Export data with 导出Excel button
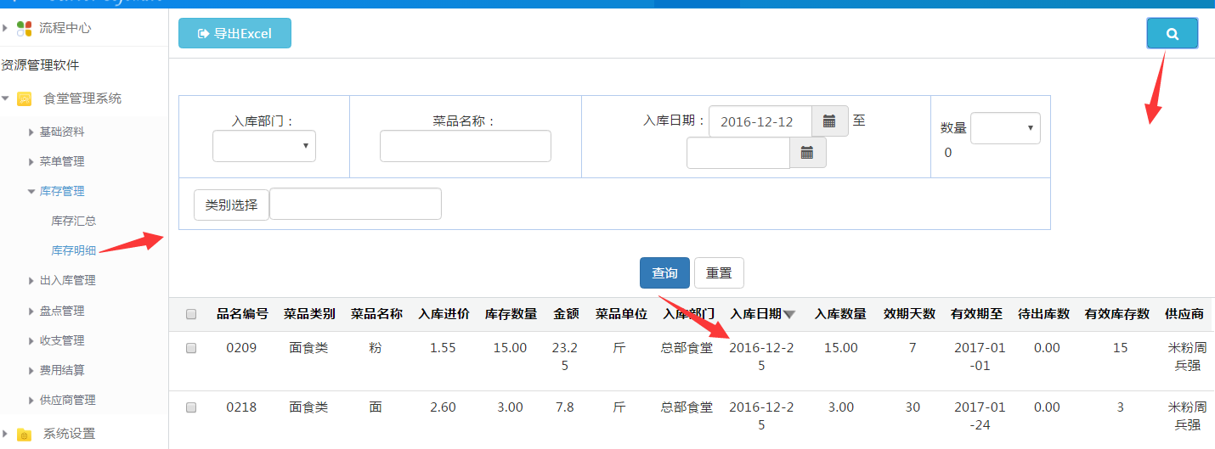Viewport: 1215px width, 449px height. click(x=235, y=34)
